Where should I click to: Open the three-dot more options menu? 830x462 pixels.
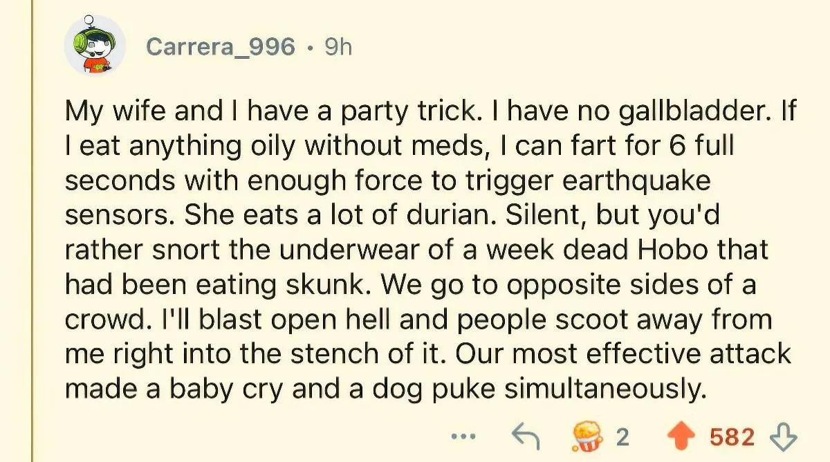click(x=463, y=437)
